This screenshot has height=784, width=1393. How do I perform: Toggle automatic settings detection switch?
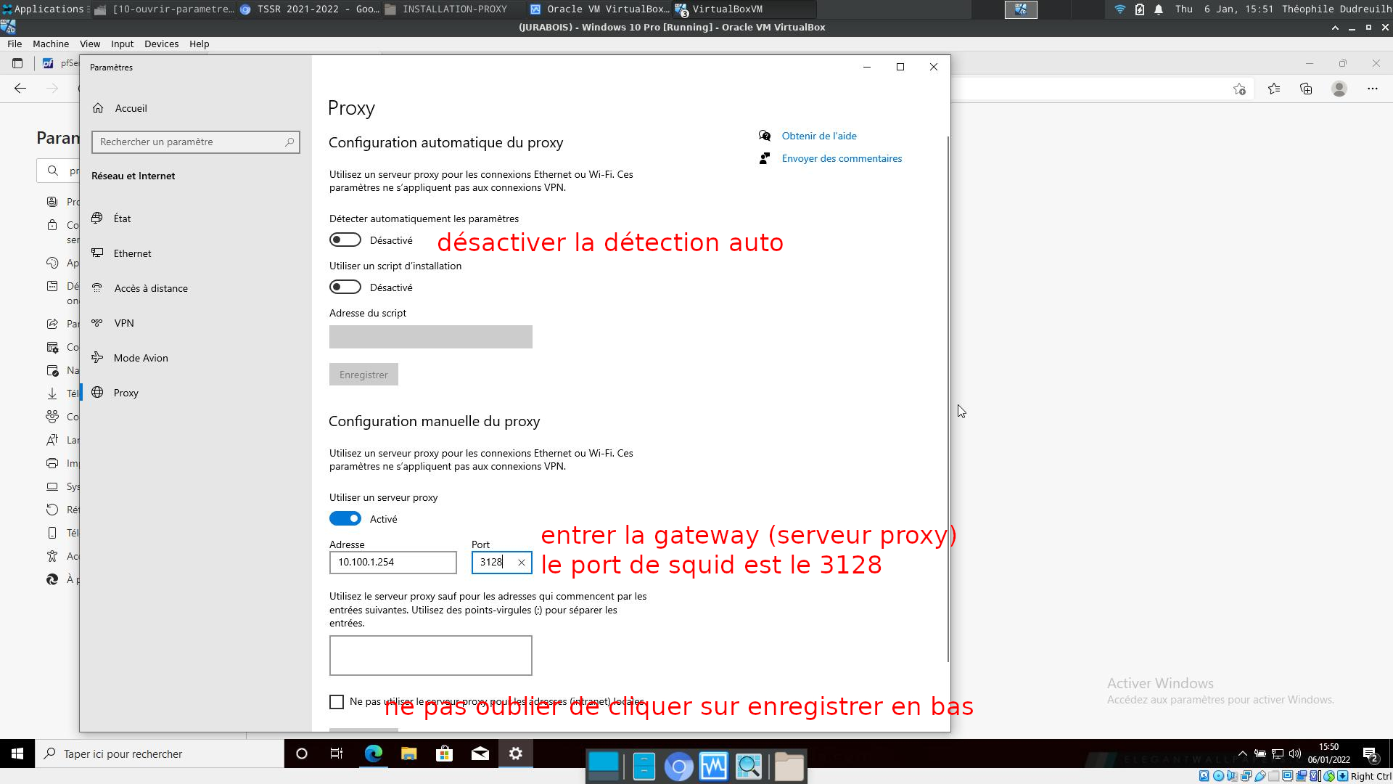click(x=345, y=240)
